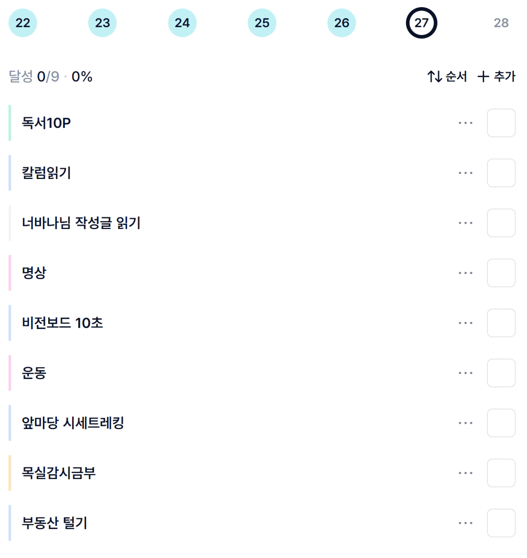This screenshot has height=558, width=527.
Task: Mark 너바나님 작성글 읽기 as done
Action: click(x=501, y=223)
